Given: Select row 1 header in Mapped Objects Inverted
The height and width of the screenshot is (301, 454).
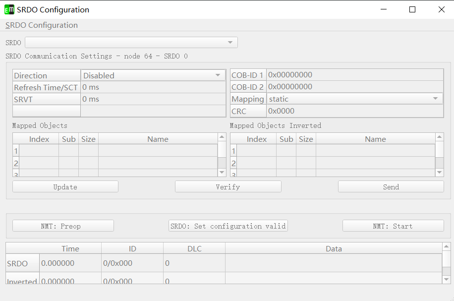Looking at the screenshot, I should pos(233,151).
